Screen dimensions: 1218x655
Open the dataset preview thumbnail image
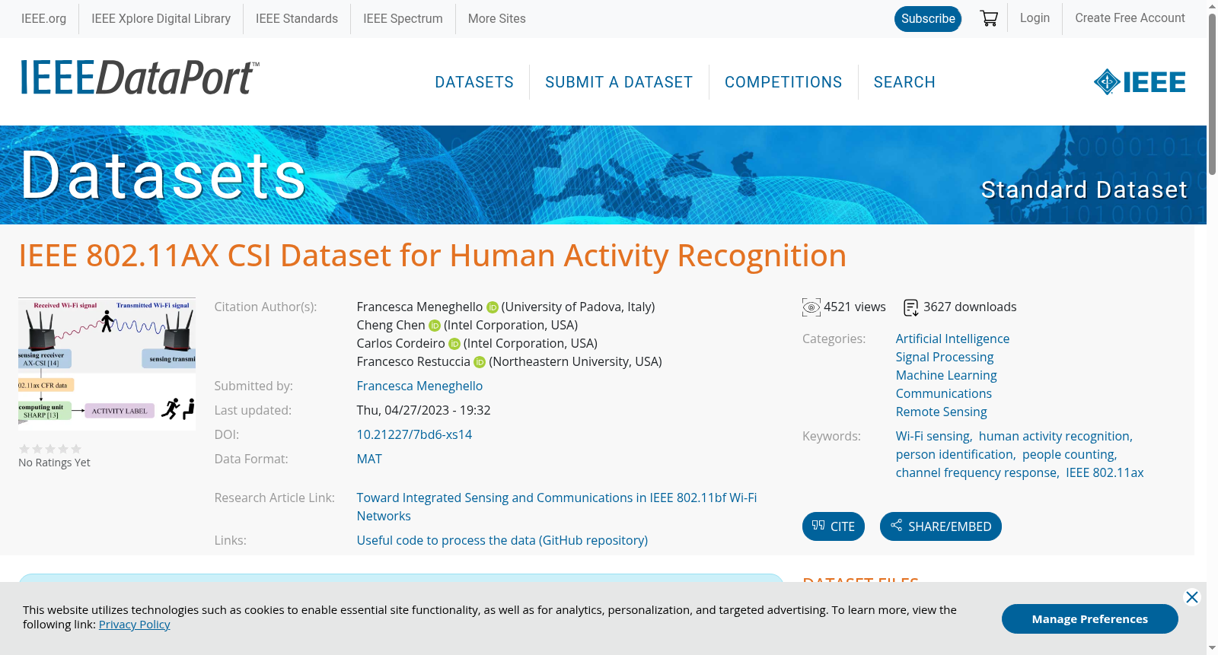107,364
